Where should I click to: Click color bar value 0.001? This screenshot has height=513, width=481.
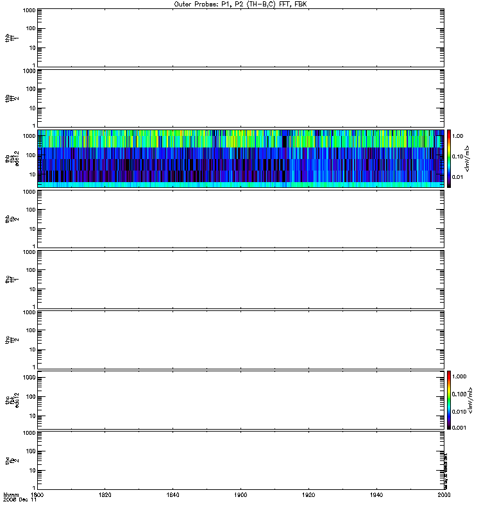[459, 428]
